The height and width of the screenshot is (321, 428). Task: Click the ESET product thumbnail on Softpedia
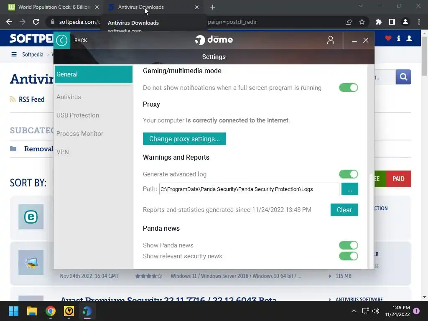31,217
